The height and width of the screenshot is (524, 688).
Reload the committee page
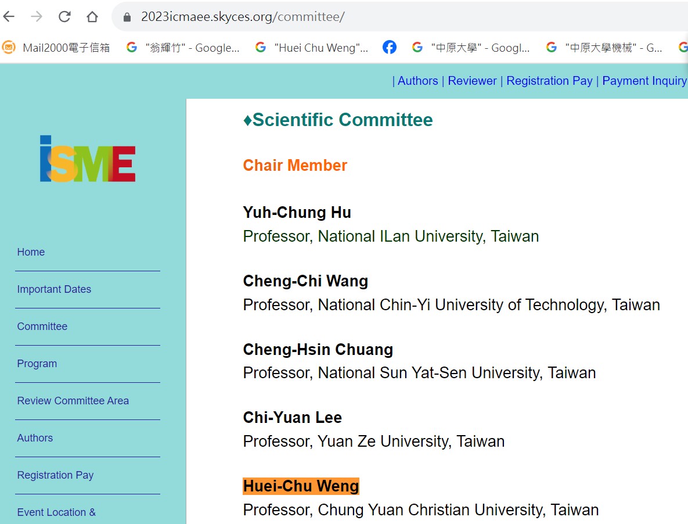click(64, 17)
